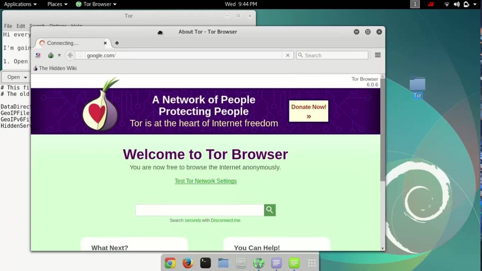The width and height of the screenshot is (482, 271).
Task: Open Files manager from the dock
Action: click(x=223, y=263)
